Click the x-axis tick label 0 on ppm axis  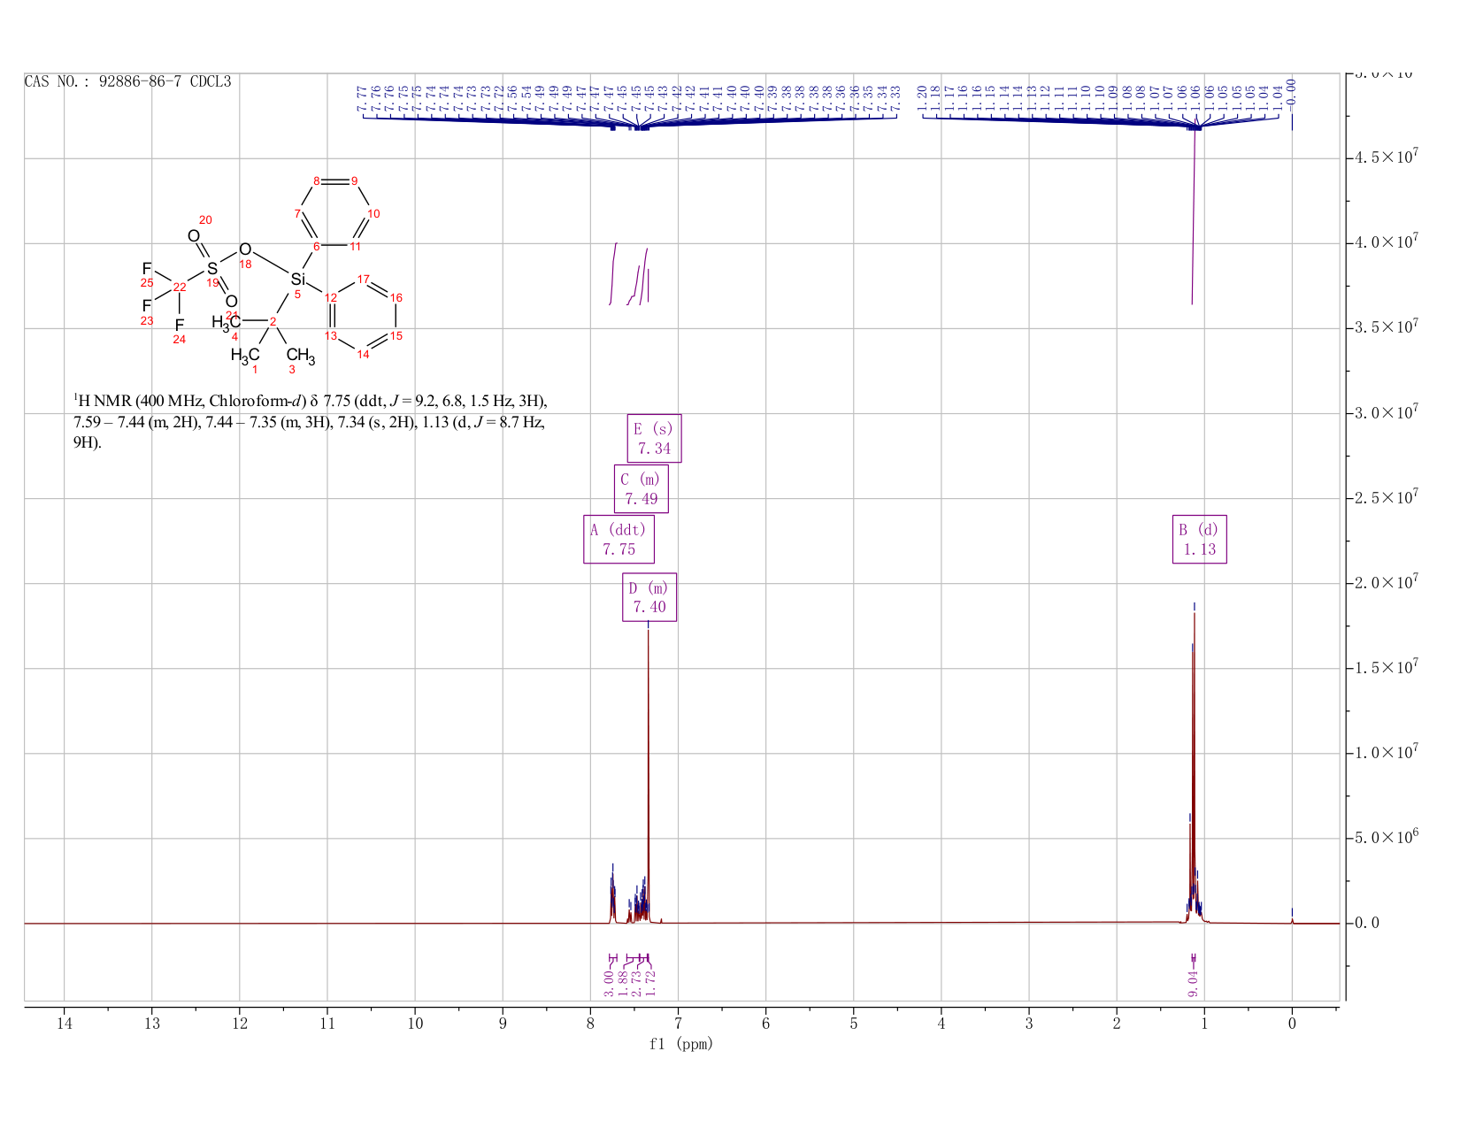point(1292,1024)
